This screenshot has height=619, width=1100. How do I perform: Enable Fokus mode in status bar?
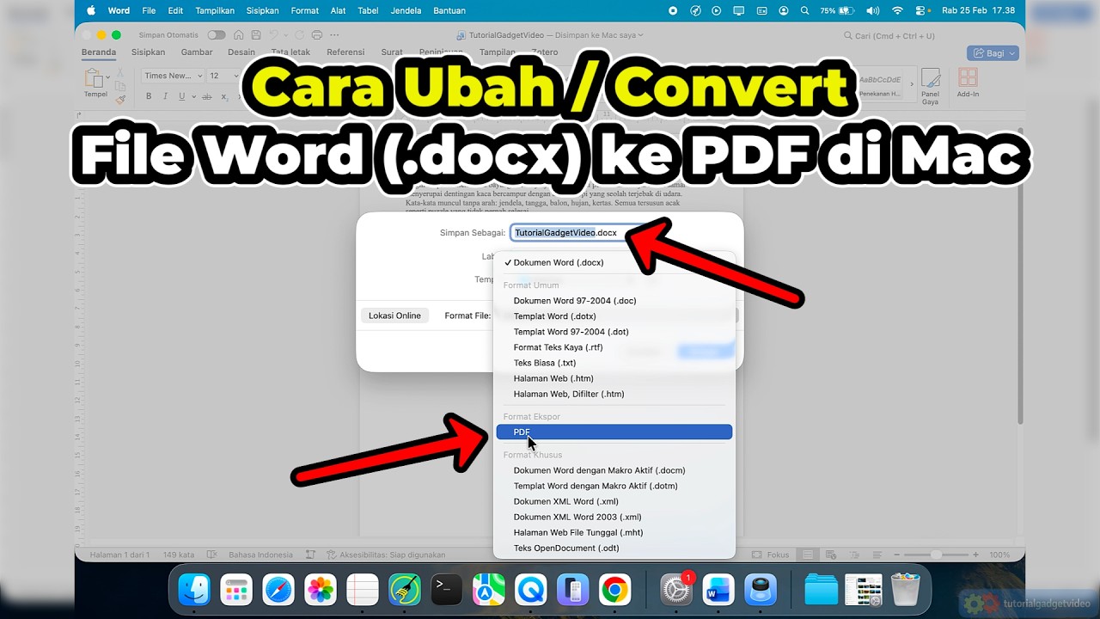771,555
